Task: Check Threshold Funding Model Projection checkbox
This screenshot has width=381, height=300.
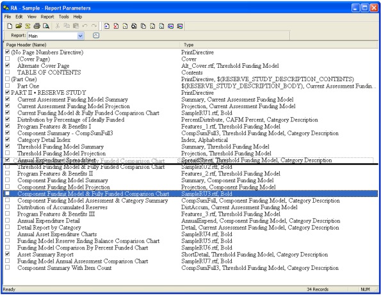Action: [7, 153]
